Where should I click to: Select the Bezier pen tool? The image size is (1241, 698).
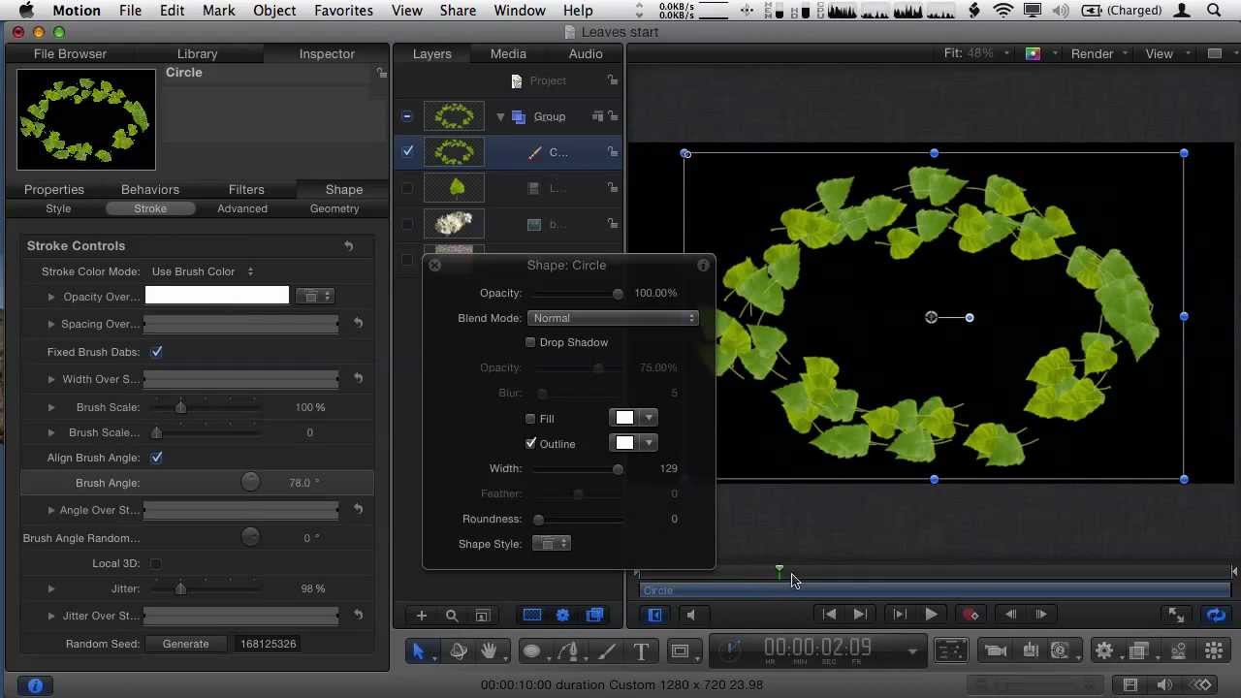(569, 651)
